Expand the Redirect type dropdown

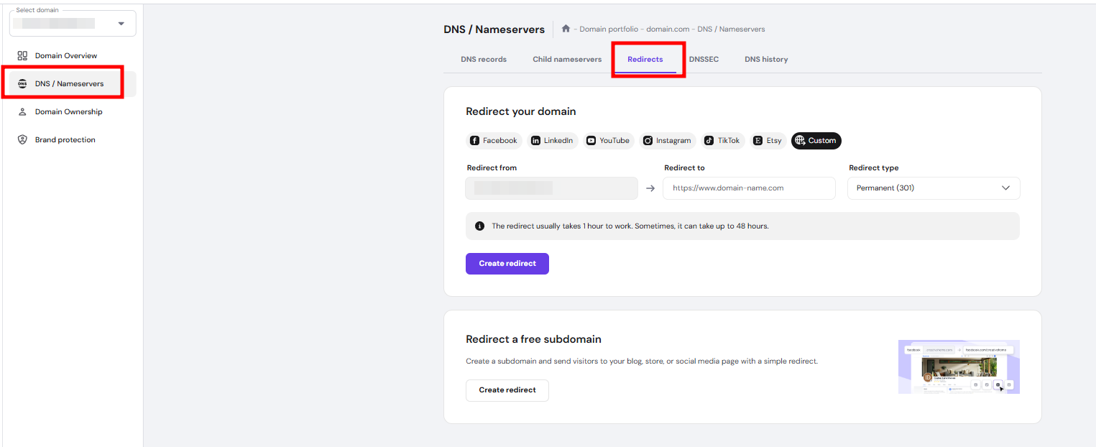coord(933,188)
